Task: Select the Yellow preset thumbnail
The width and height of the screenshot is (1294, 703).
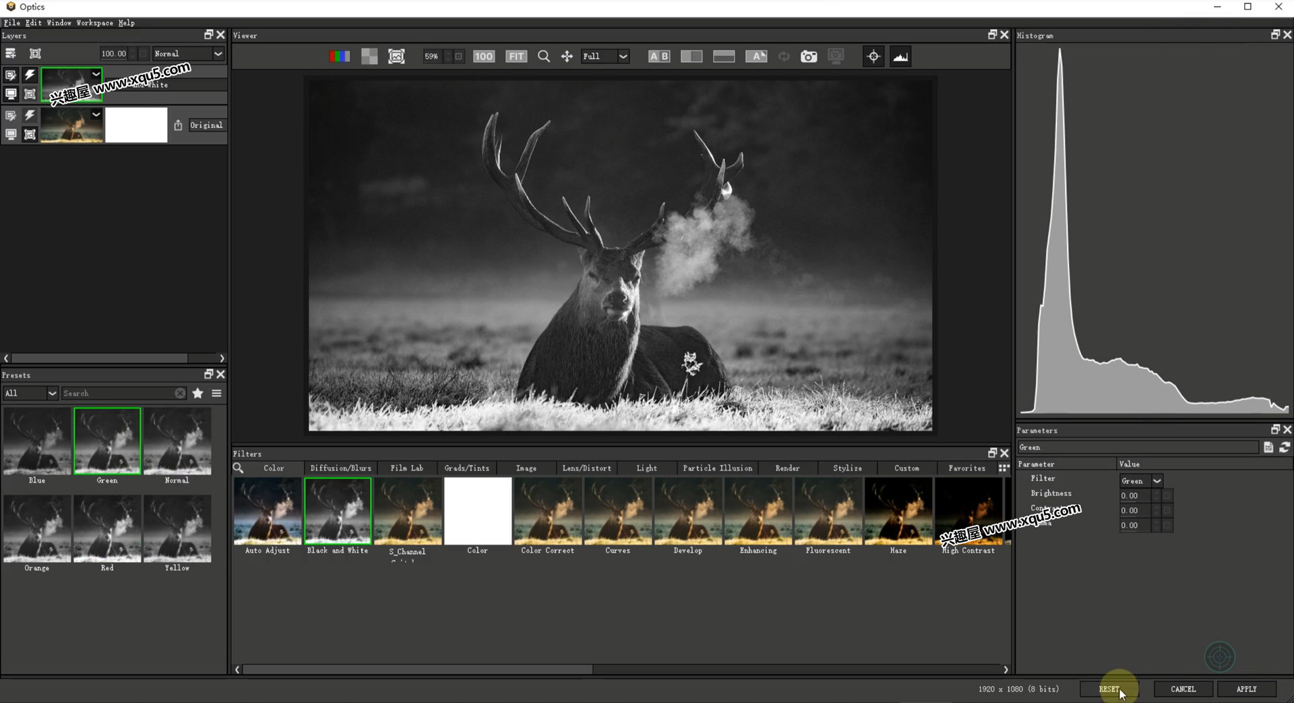Action: pos(177,528)
